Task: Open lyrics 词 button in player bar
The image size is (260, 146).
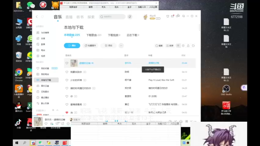Action: click(187, 121)
